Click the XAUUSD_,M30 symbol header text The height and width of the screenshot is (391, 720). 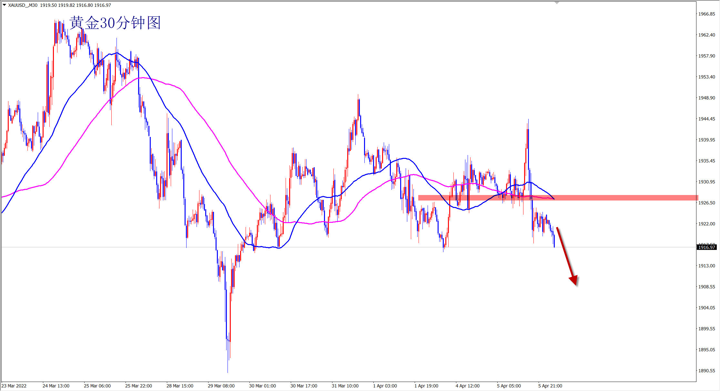click(23, 5)
